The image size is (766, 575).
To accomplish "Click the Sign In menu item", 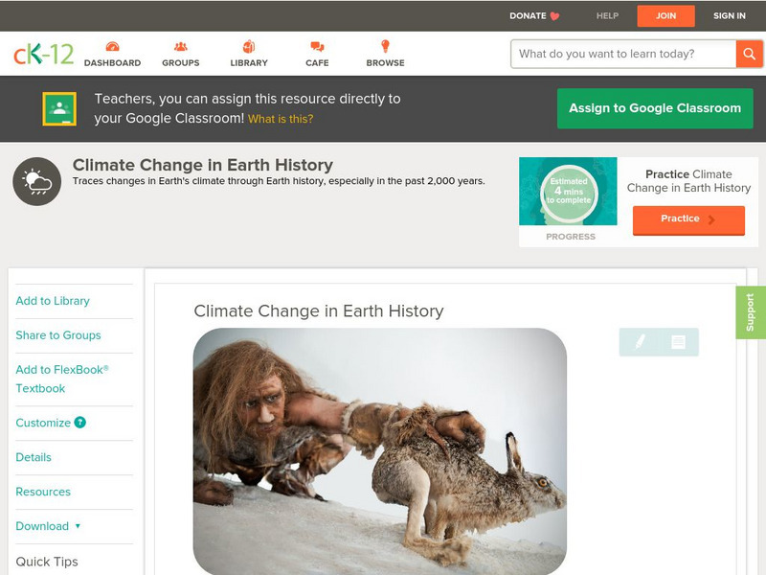I will [x=730, y=16].
